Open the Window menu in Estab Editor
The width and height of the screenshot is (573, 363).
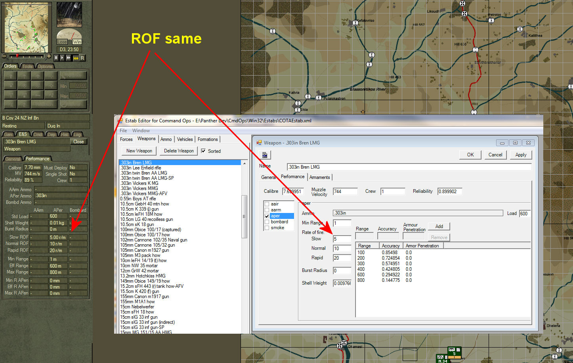click(141, 131)
